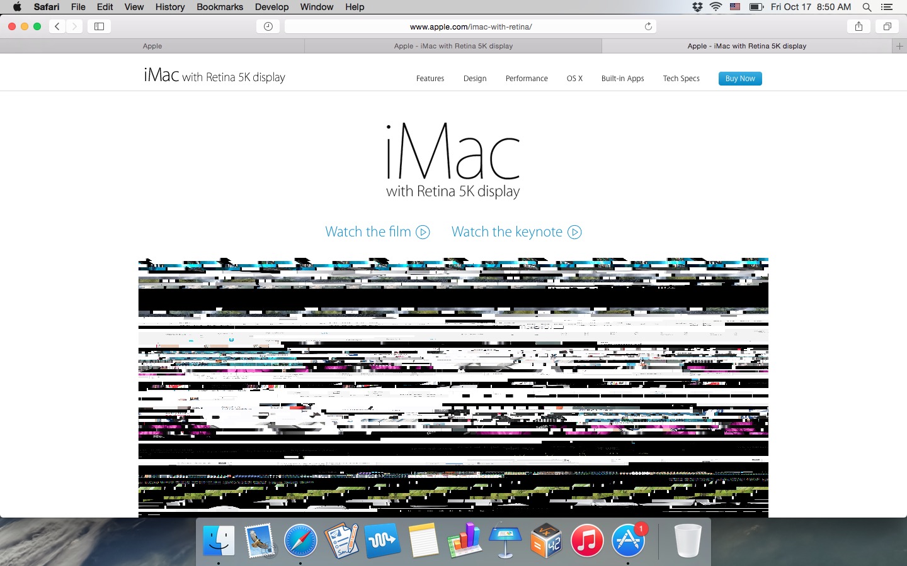907x566 pixels.
Task: Click the iMac with Retina 5K display header title
Action: (214, 76)
